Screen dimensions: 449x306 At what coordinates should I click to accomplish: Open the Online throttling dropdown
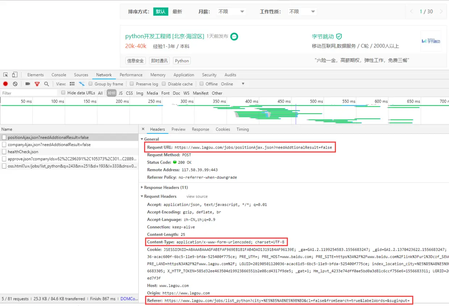[233, 84]
